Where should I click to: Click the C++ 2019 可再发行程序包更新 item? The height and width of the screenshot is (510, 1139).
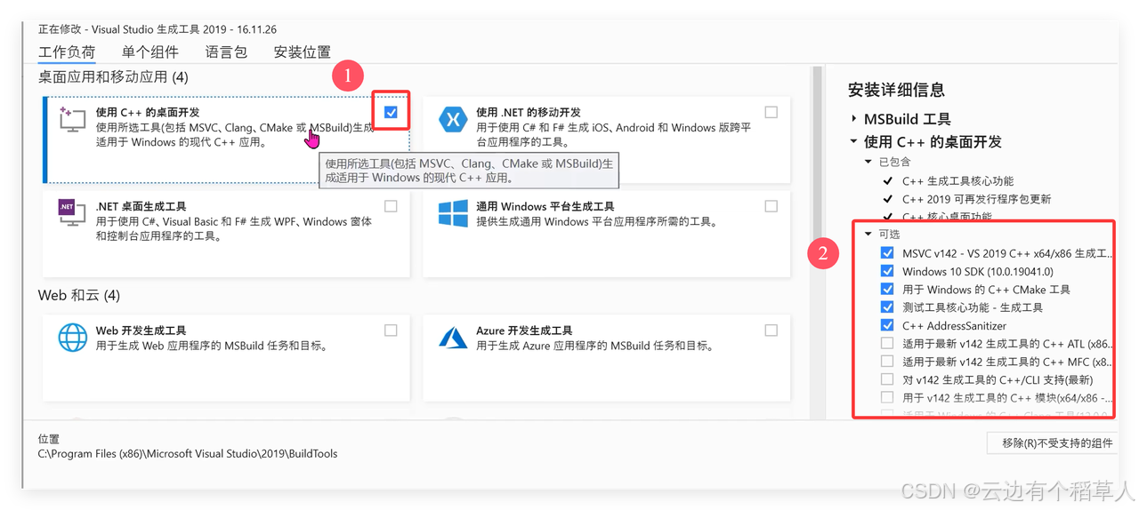coord(976,199)
